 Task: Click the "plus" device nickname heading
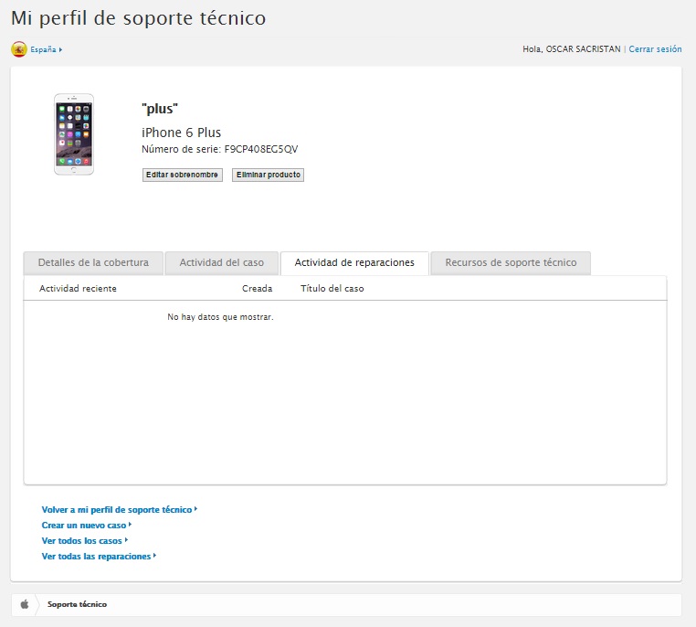(160, 109)
